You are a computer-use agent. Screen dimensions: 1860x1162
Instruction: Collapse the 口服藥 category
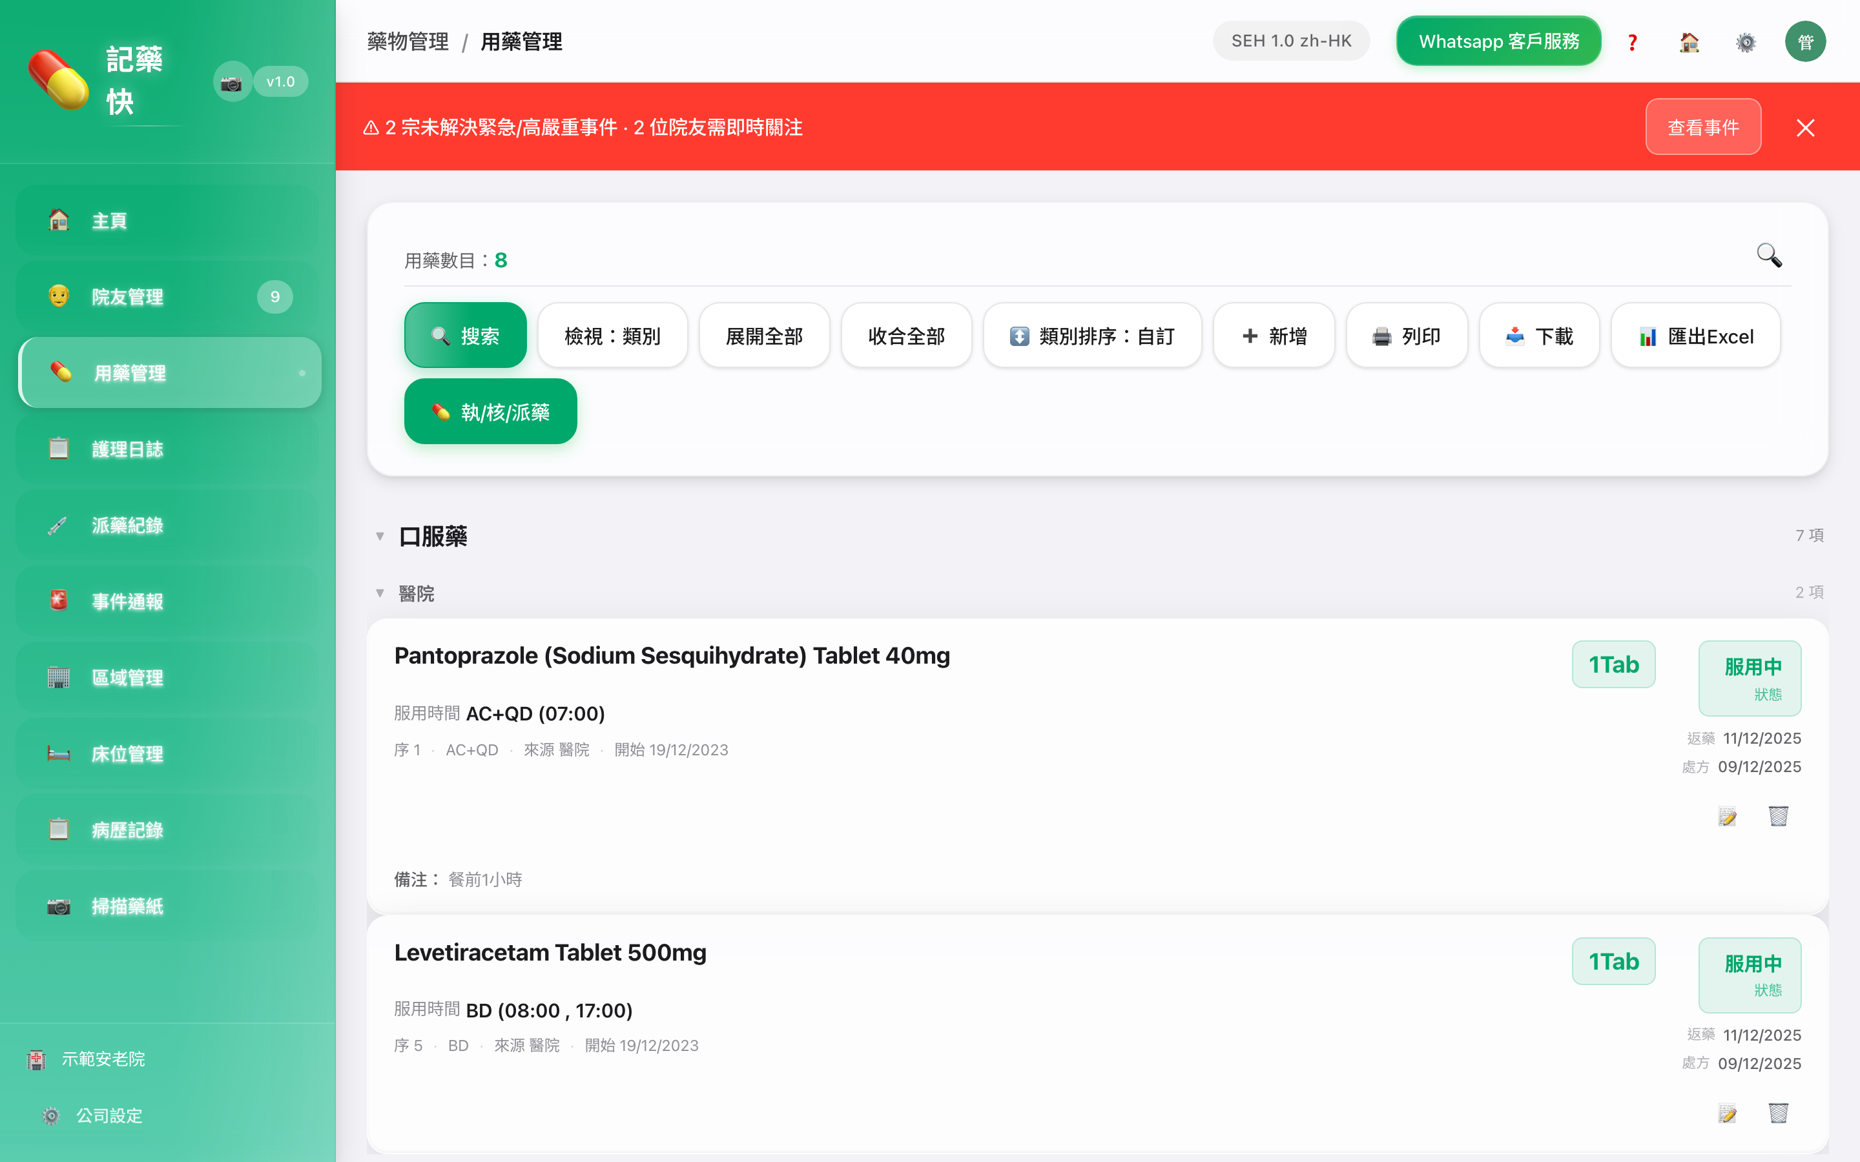380,536
